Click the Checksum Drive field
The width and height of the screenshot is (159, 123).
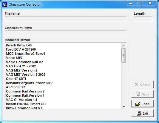click(66, 33)
